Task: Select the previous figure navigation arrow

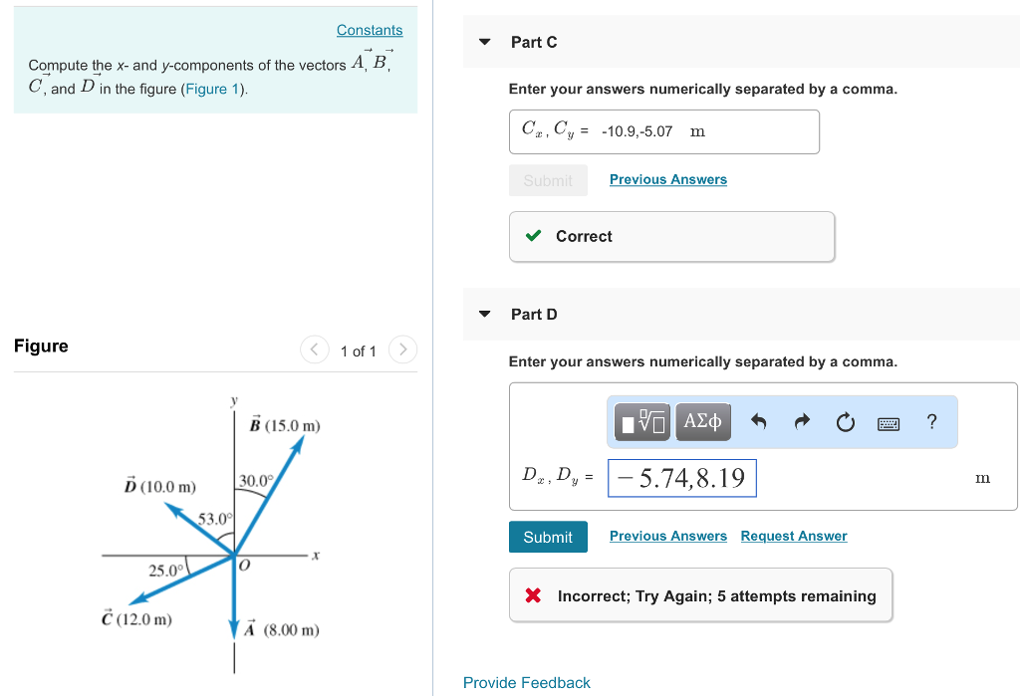Action: (x=314, y=349)
